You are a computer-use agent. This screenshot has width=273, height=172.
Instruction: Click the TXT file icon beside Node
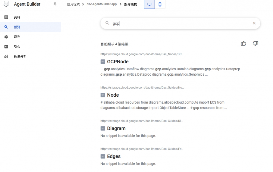(103, 95)
